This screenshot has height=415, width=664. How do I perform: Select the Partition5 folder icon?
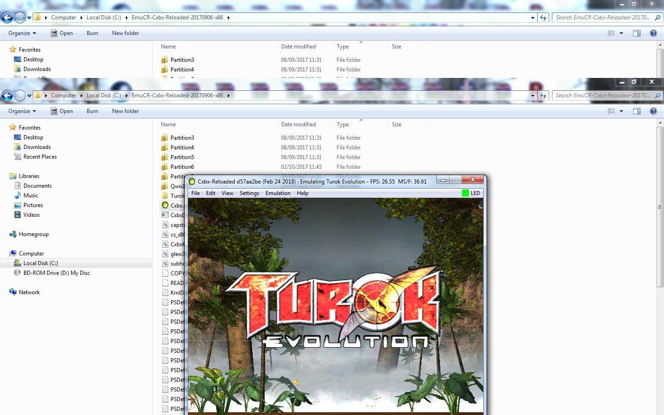click(165, 157)
